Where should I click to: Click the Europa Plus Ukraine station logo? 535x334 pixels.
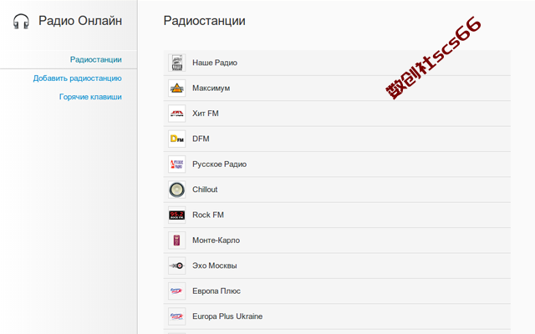[176, 316]
